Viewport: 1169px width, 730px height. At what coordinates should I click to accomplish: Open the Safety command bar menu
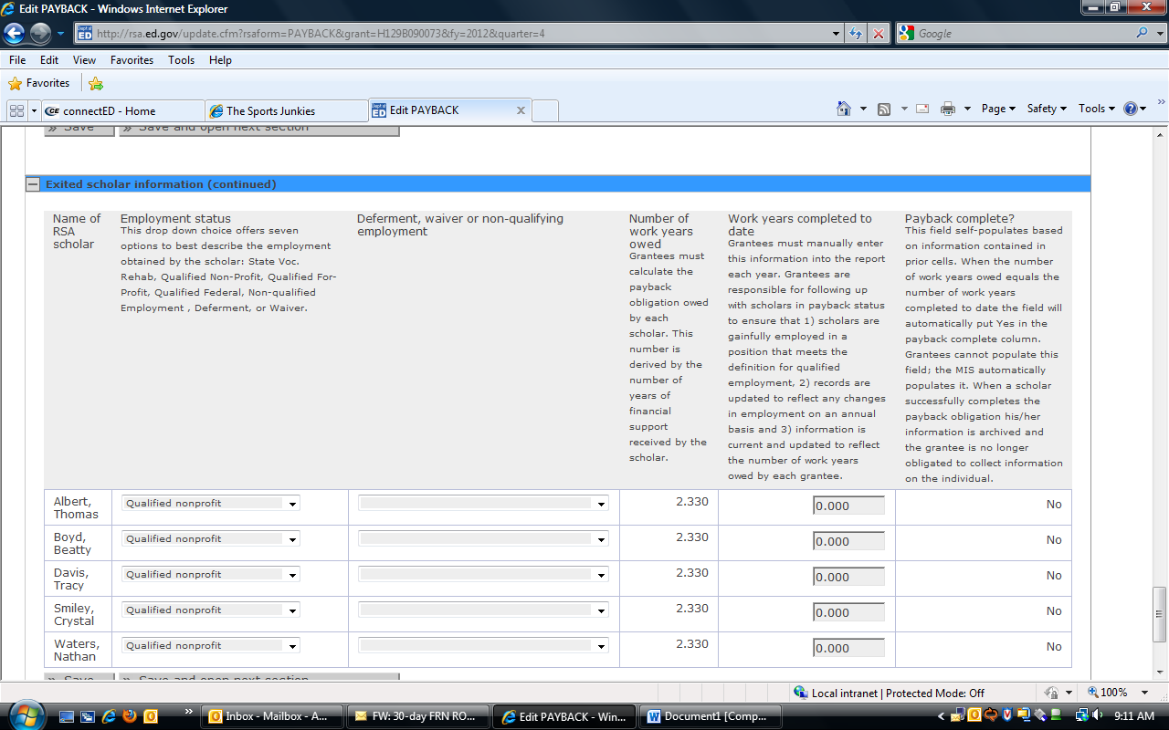pyautogui.click(x=1048, y=109)
